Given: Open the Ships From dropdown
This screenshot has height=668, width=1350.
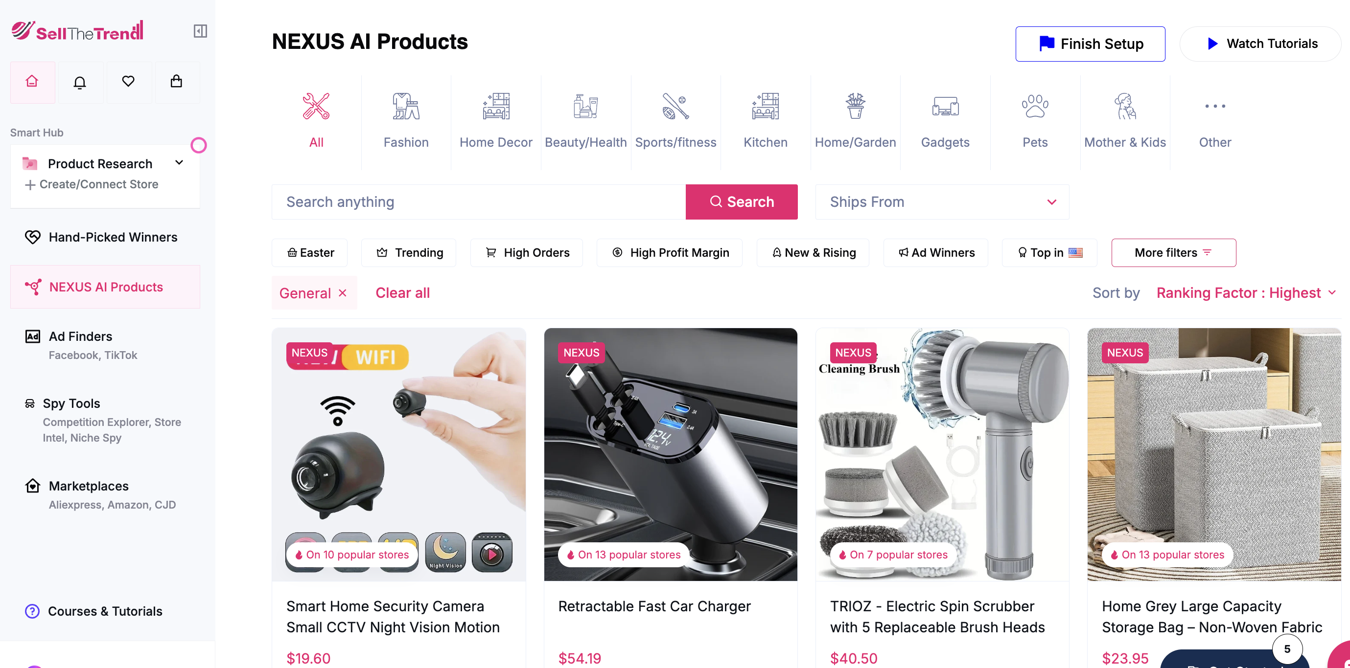Looking at the screenshot, I should point(942,202).
